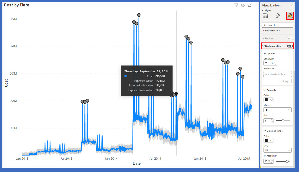Image resolution: width=299 pixels, height=172 pixels.
Task: Open the Anomaly color picker swatch
Action: (x=268, y=100)
